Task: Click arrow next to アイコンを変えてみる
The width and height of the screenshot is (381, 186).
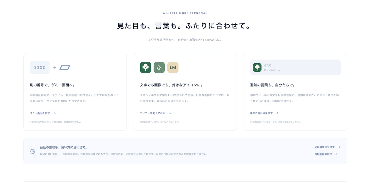Action: click(170, 113)
